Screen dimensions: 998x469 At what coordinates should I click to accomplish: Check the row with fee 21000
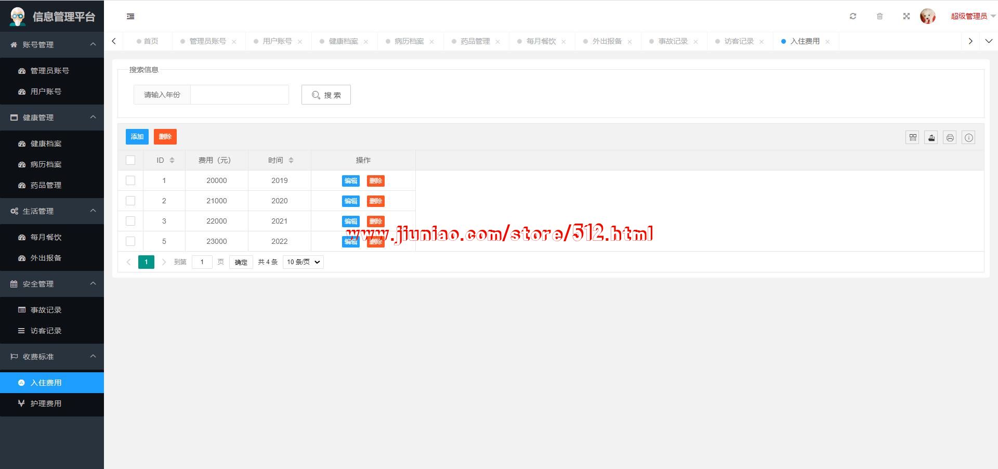(x=130, y=201)
